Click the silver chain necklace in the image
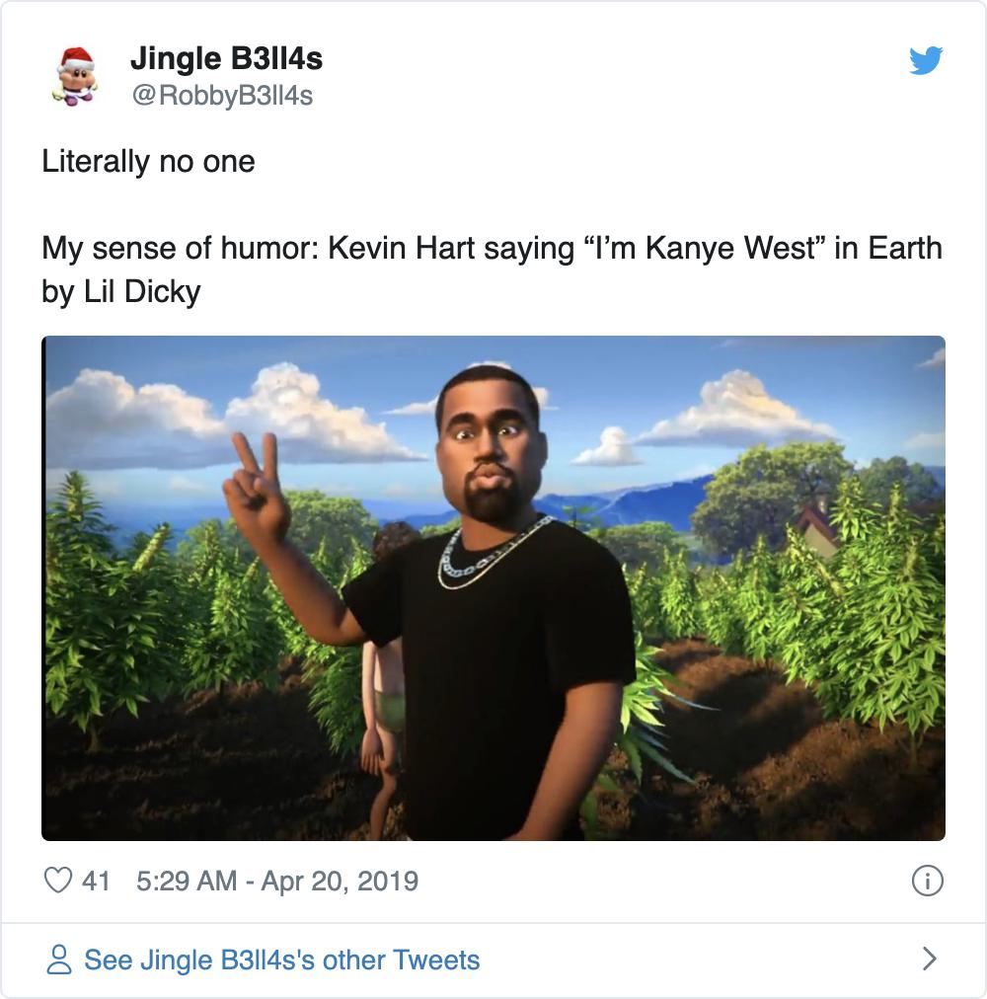This screenshot has height=999, width=987. [491, 557]
